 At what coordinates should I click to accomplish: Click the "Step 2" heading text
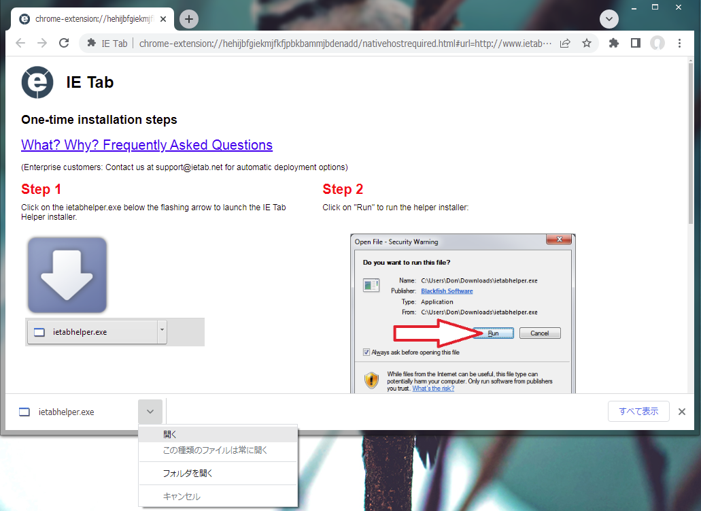343,189
